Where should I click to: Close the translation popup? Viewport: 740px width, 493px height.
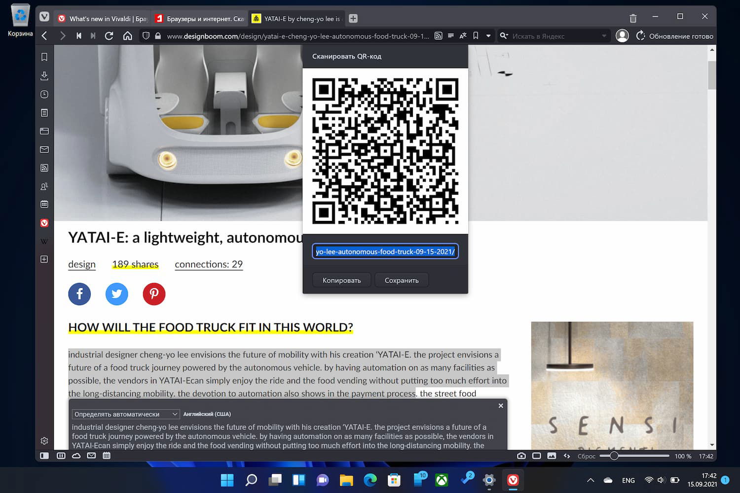501,406
